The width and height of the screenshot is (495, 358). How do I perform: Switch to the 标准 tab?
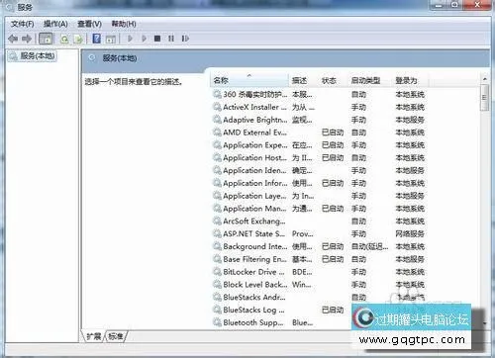(116, 336)
